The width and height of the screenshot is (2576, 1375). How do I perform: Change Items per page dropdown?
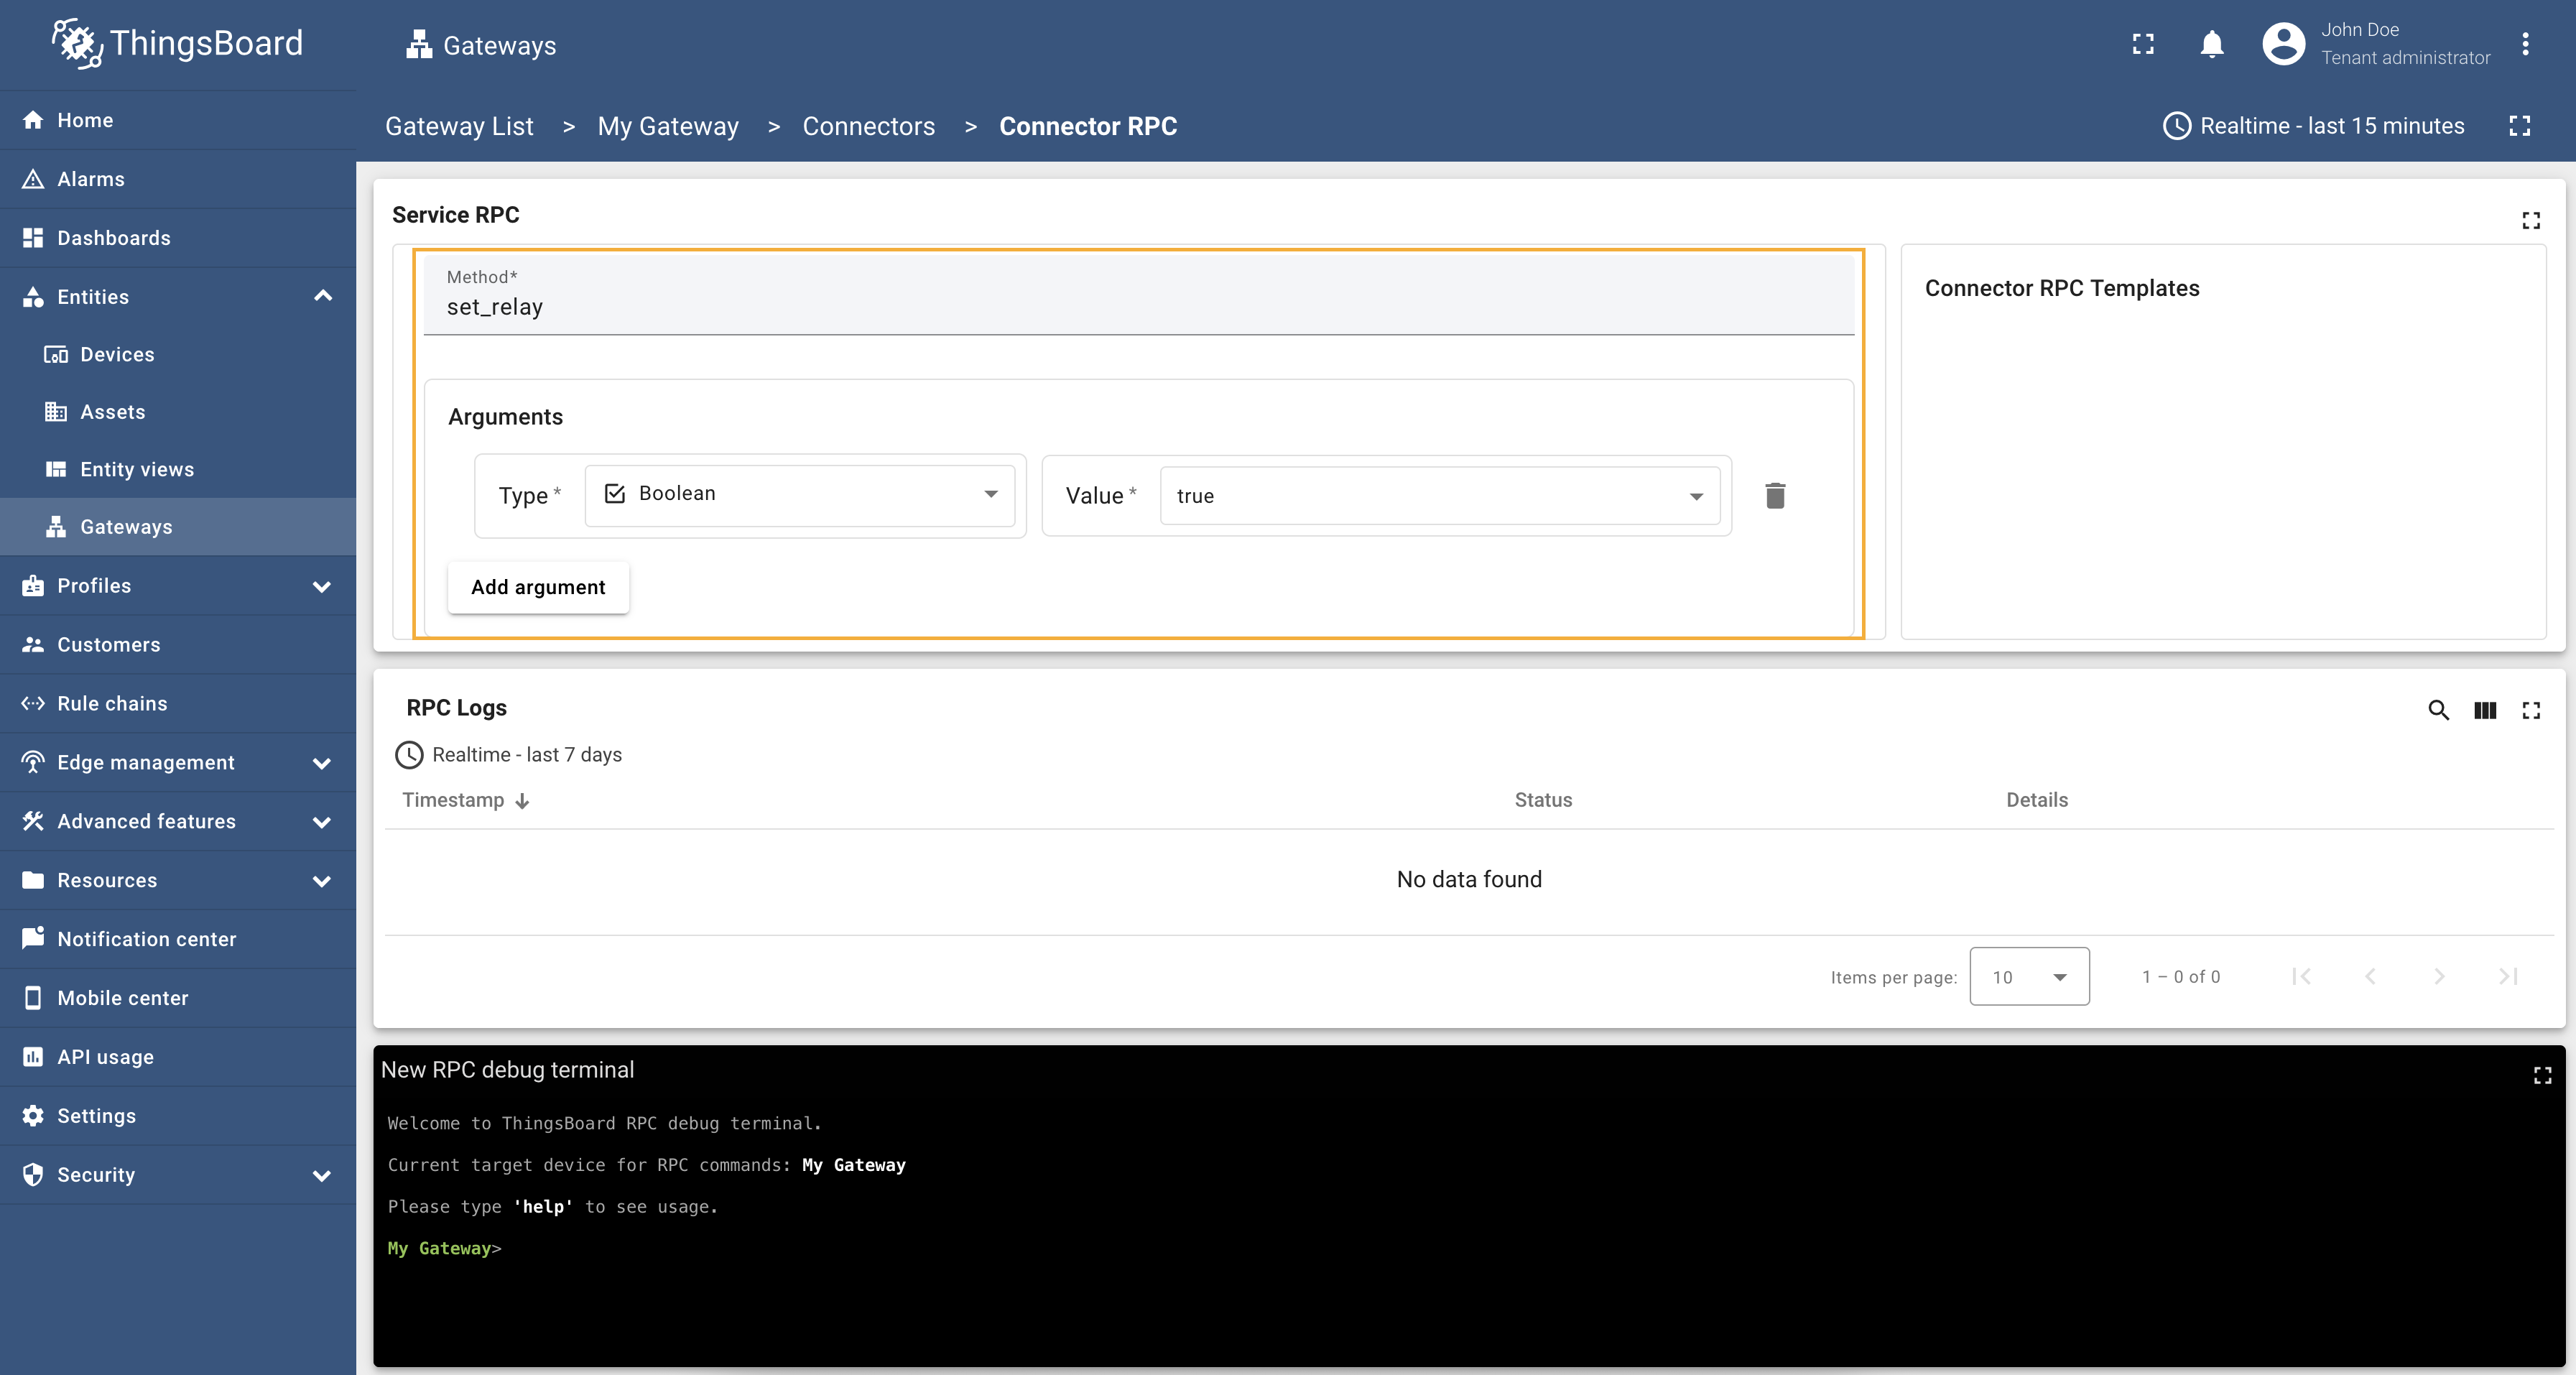[x=2028, y=977]
